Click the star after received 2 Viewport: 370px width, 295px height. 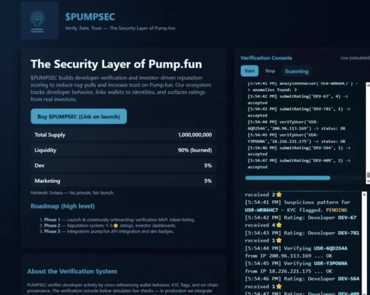279,194
